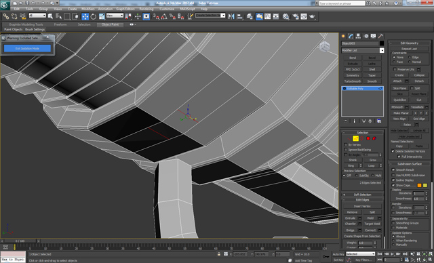Open the Modifiers menu

click(x=88, y=9)
